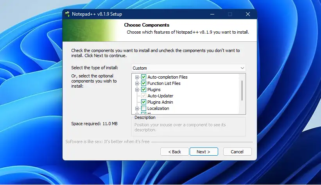Go back with the < Back button
The image size is (321, 185).
[174, 152]
